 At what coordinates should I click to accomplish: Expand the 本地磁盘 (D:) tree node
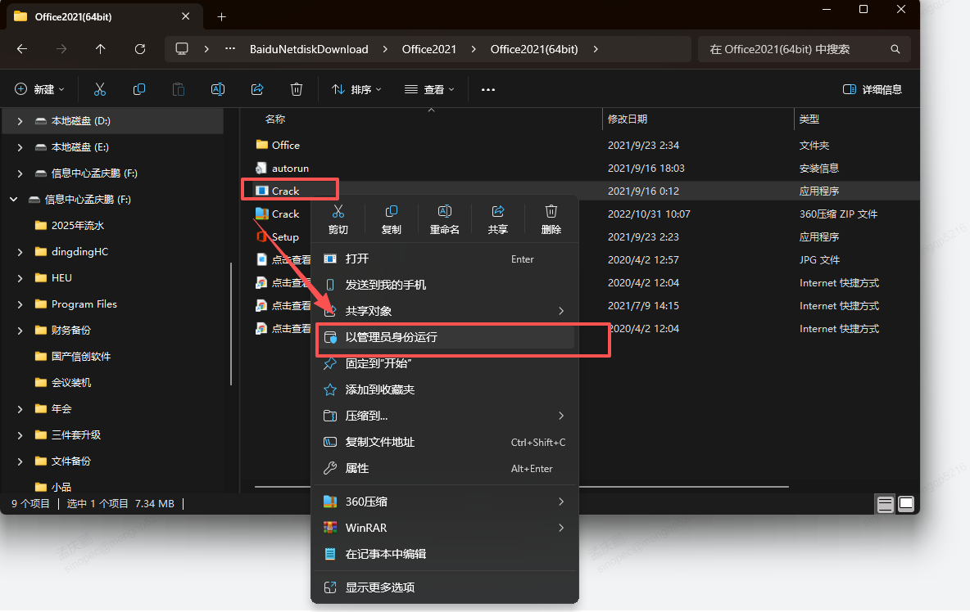click(20, 121)
